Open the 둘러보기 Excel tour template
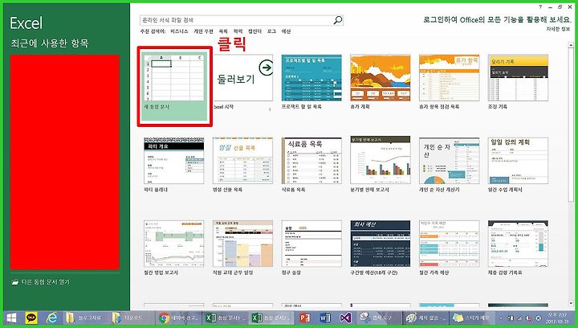 pyautogui.click(x=243, y=78)
